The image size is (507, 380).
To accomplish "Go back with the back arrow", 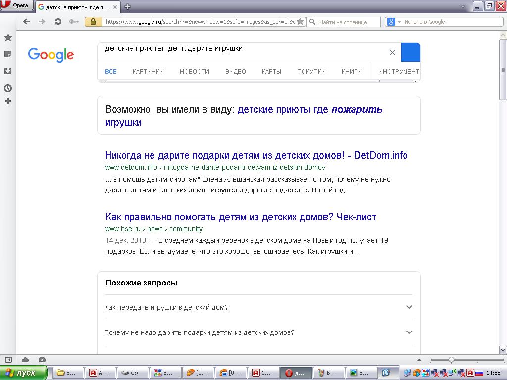I will [x=27, y=22].
